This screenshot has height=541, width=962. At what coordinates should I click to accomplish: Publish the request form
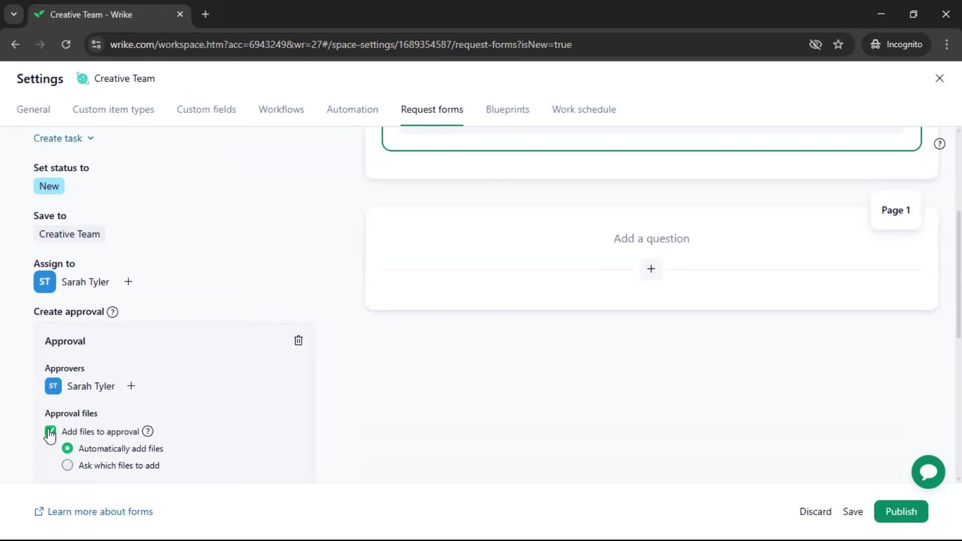pos(901,511)
